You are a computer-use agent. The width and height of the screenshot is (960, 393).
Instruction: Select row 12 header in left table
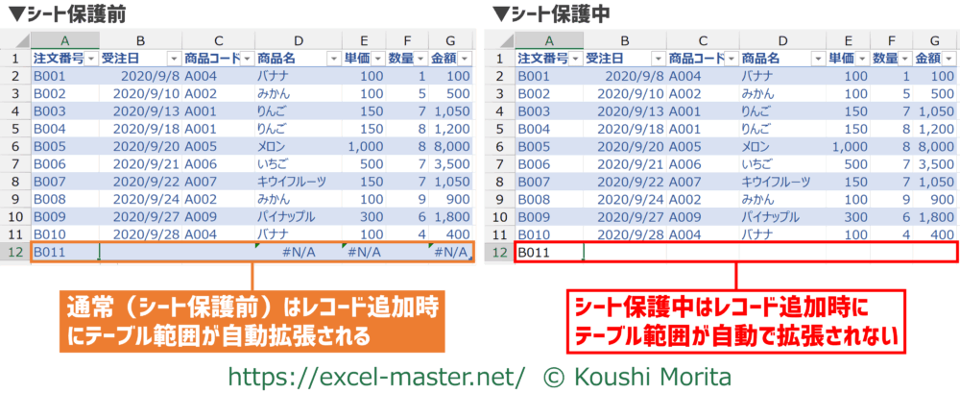15,253
